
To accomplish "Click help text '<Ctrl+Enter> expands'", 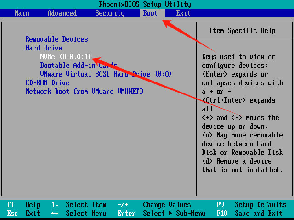I will point(238,100).
